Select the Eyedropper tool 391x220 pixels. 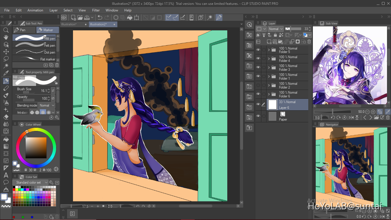tap(6, 73)
